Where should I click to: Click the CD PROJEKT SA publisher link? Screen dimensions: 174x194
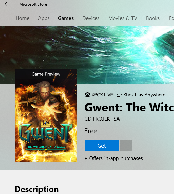click(x=102, y=119)
